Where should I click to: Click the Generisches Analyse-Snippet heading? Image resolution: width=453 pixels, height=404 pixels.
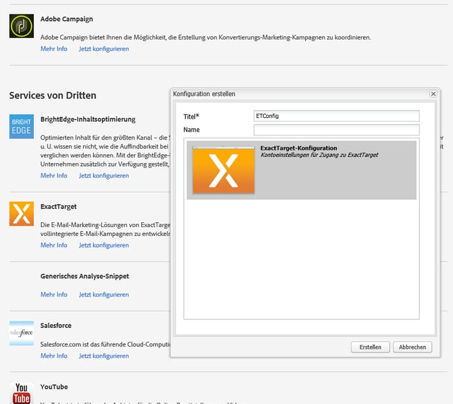pos(85,277)
